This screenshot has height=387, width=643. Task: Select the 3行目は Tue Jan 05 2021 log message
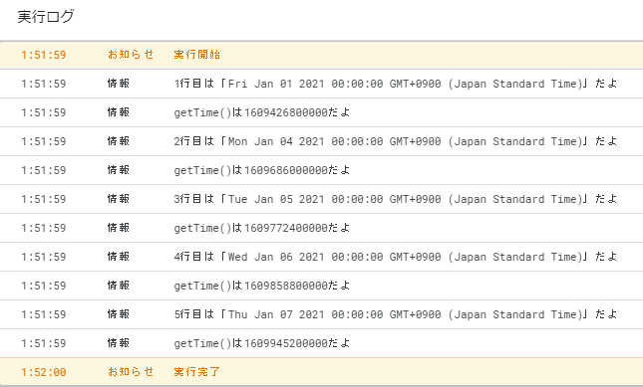[396, 199]
